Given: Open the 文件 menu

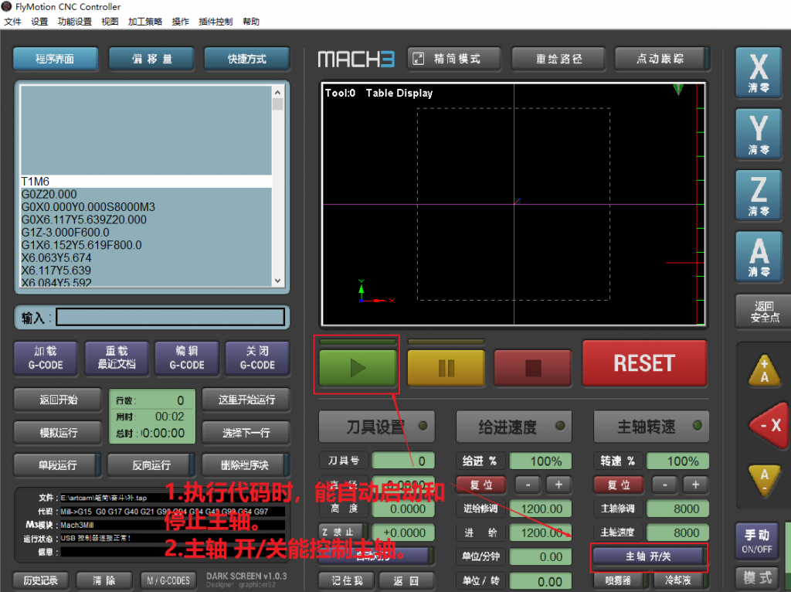Looking at the screenshot, I should tap(12, 22).
